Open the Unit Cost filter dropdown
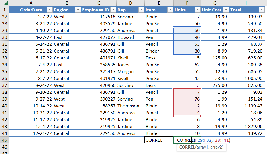 click(226, 10)
